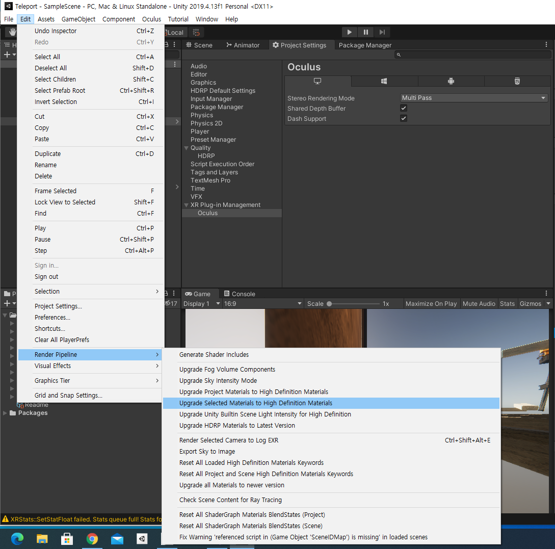
Task: Open 16:9 aspect ratio dropdown
Action: (x=262, y=304)
